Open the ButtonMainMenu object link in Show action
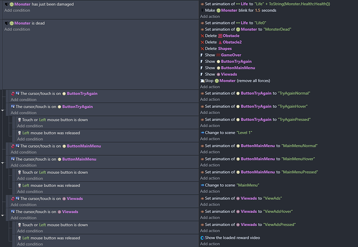Image resolution: width=358 pixels, height=247 pixels. tap(238, 68)
